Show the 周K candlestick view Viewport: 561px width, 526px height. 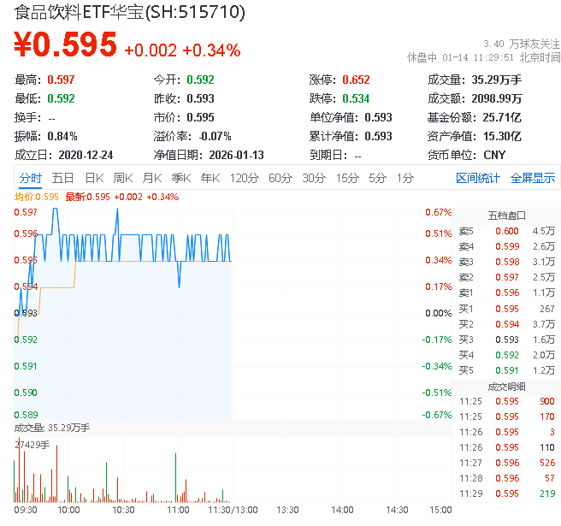pyautogui.click(x=123, y=178)
